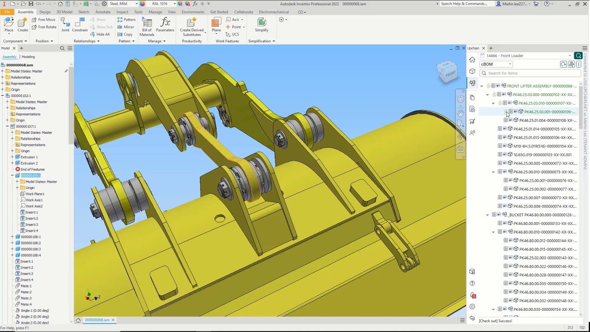Select Mate:1 in model browser
The image size is (590, 332).
(x=26, y=286)
